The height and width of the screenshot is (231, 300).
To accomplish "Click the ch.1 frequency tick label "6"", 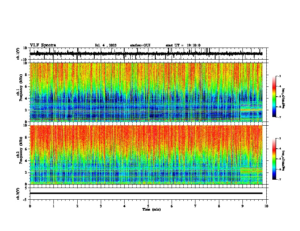I will (x=26, y=86).
